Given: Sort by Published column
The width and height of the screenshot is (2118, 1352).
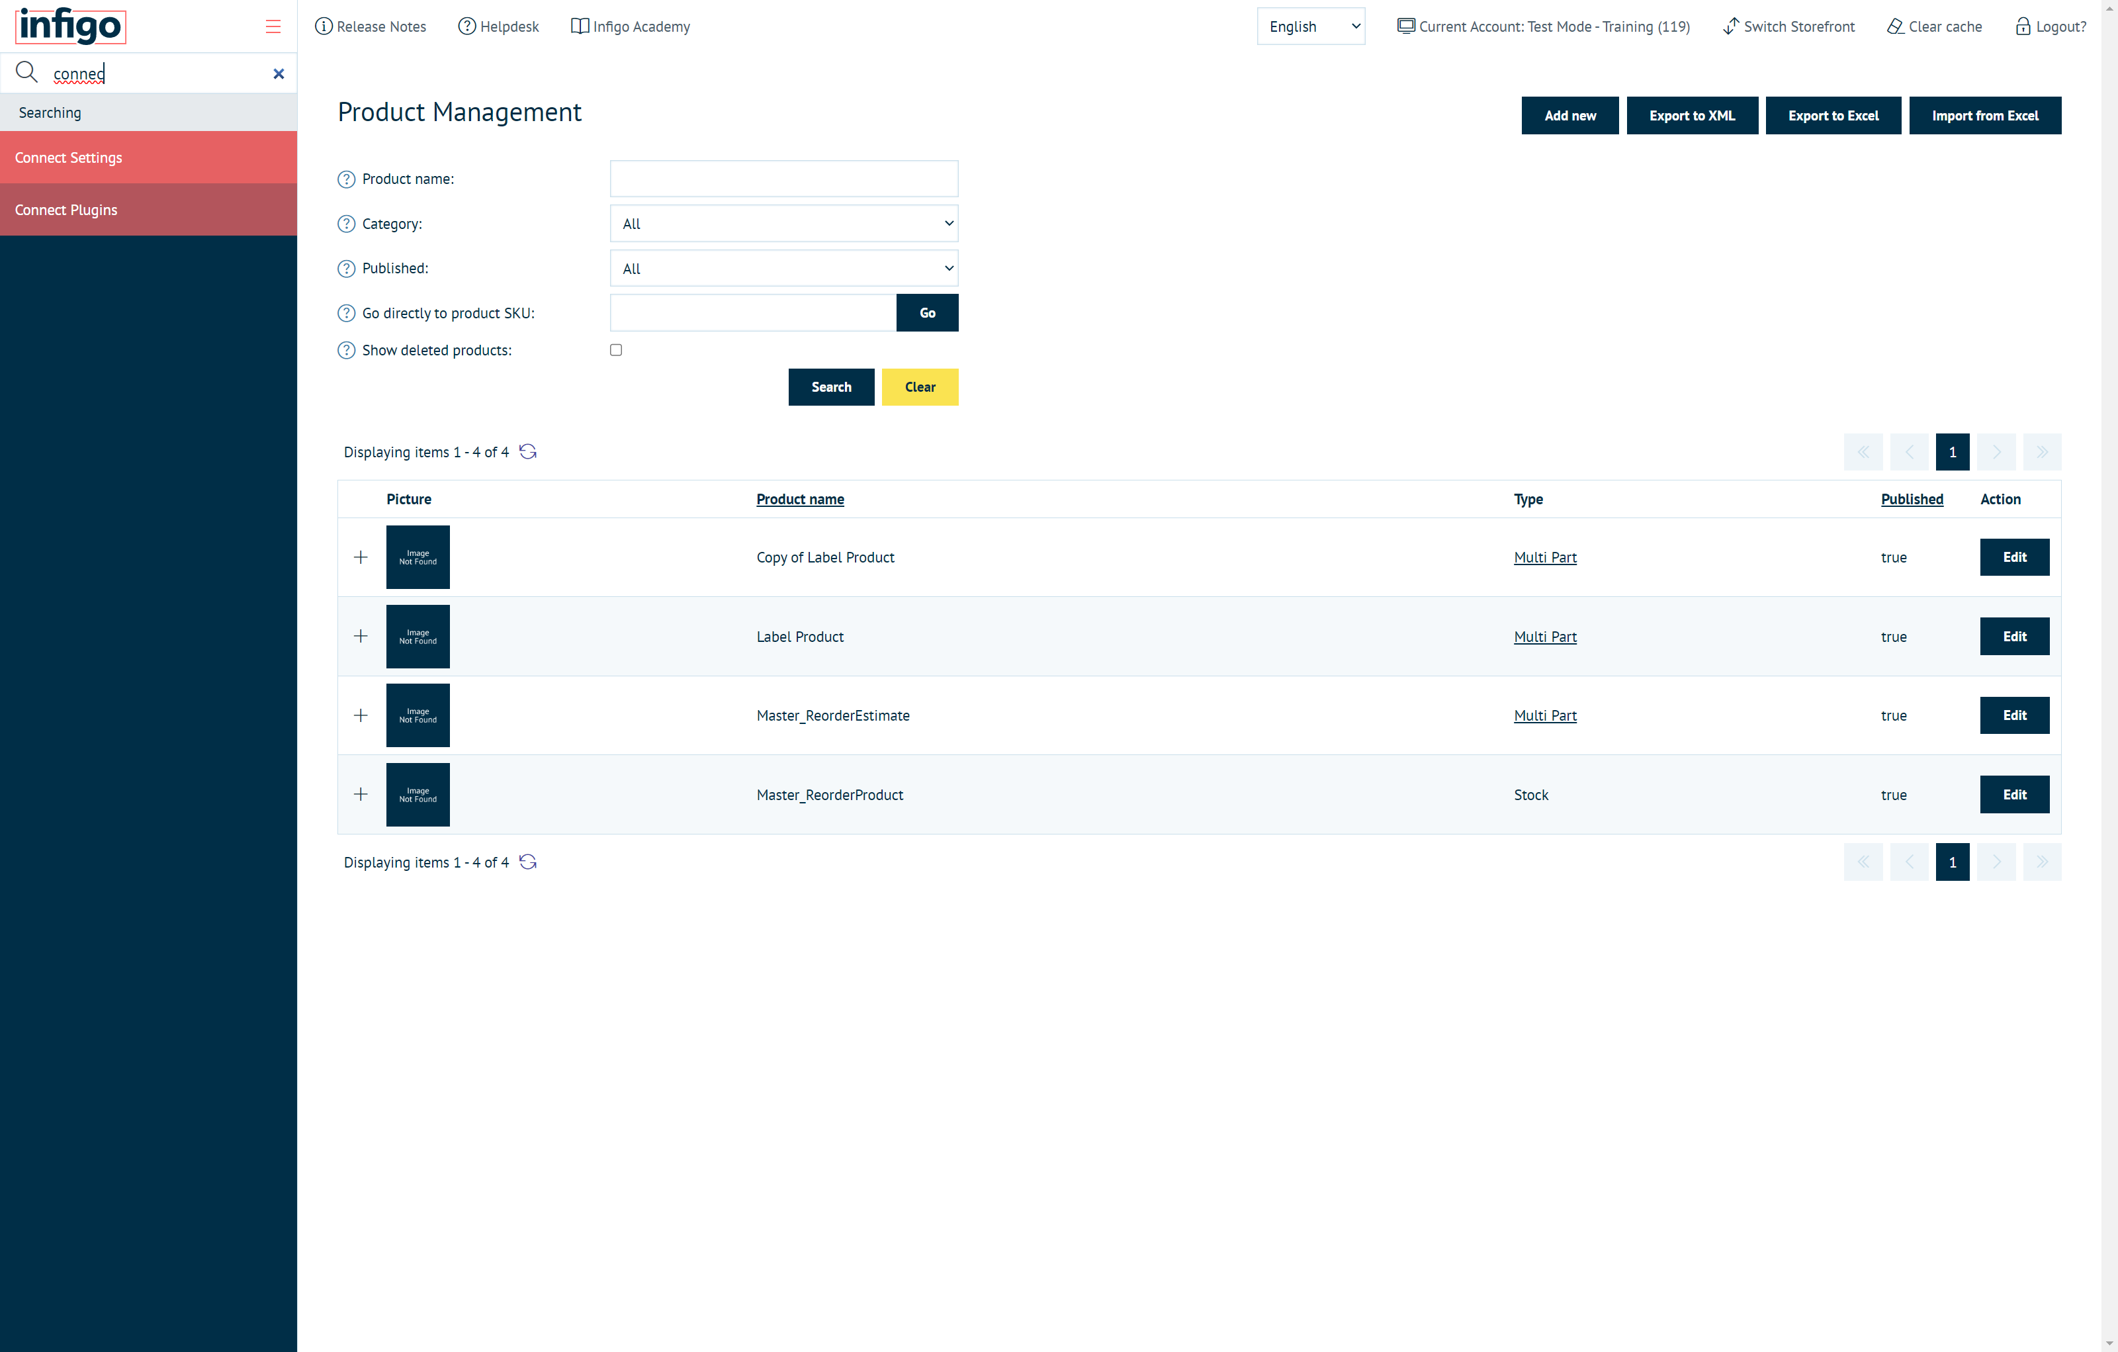Looking at the screenshot, I should click(1912, 499).
